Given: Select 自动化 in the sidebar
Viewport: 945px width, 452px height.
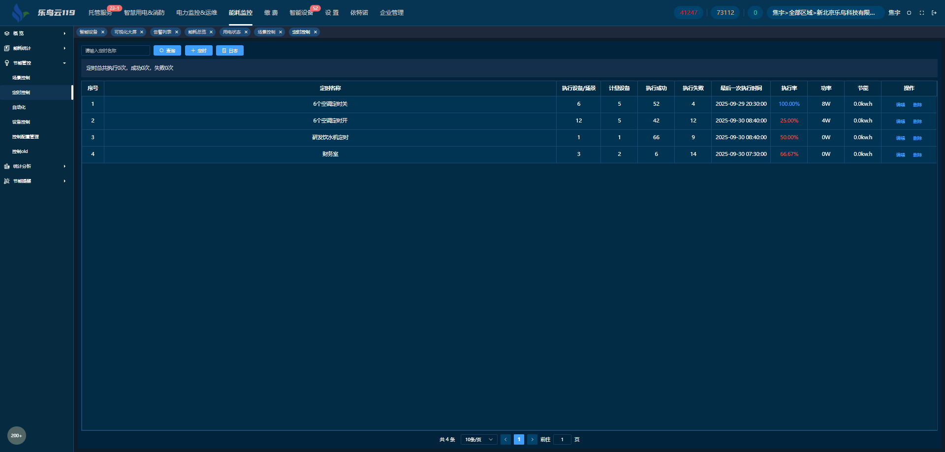Looking at the screenshot, I should point(19,107).
